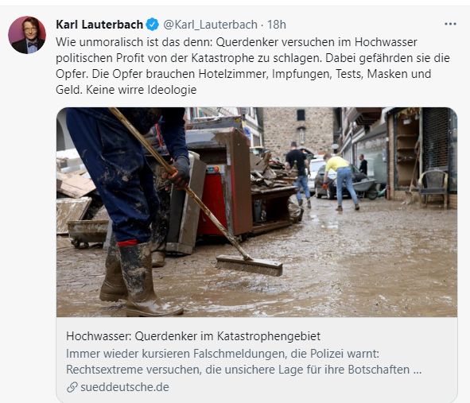
Task: Open the @Karl_Lauterbach handle link
Action: click(210, 25)
